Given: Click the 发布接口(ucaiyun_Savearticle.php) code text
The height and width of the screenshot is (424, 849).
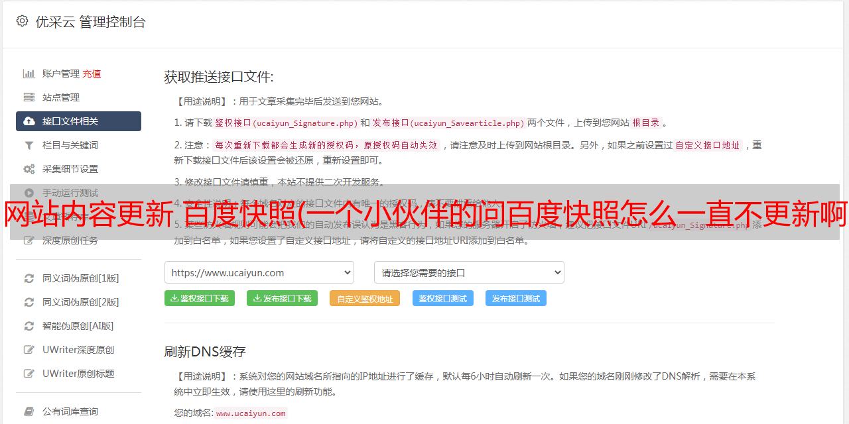Looking at the screenshot, I should pyautogui.click(x=448, y=123).
